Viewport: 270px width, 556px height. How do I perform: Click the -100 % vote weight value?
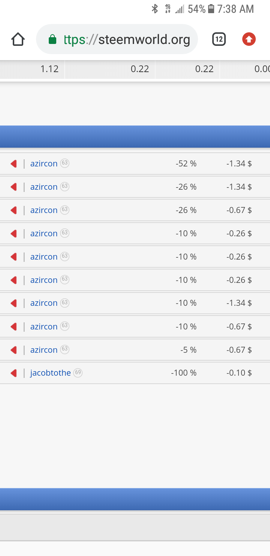coord(184,373)
